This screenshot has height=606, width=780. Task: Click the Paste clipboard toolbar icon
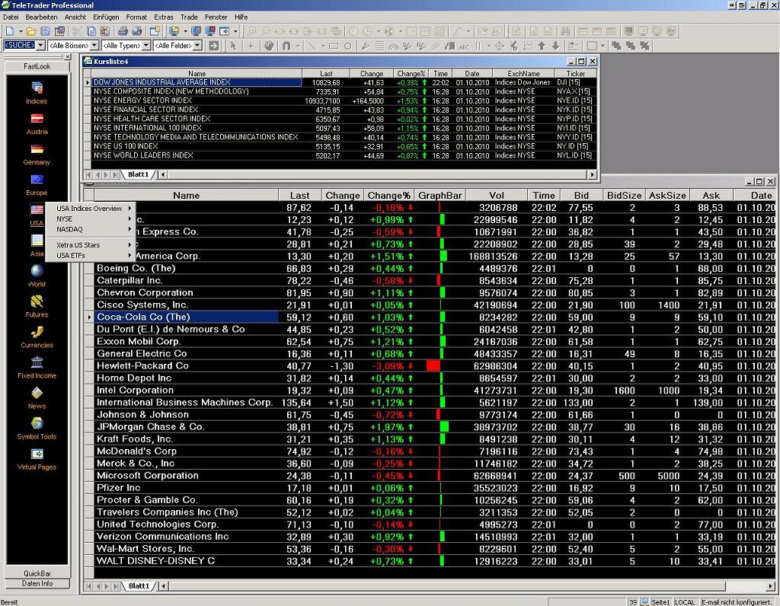[x=105, y=31]
